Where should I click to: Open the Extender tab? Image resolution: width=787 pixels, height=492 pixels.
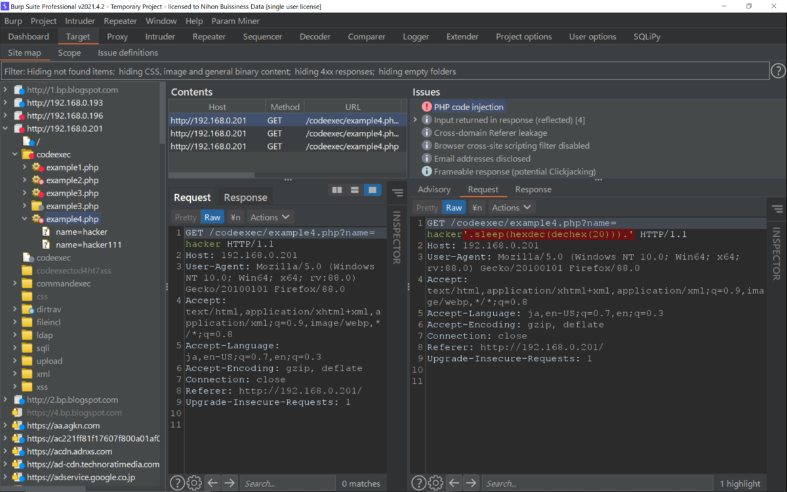coord(462,37)
